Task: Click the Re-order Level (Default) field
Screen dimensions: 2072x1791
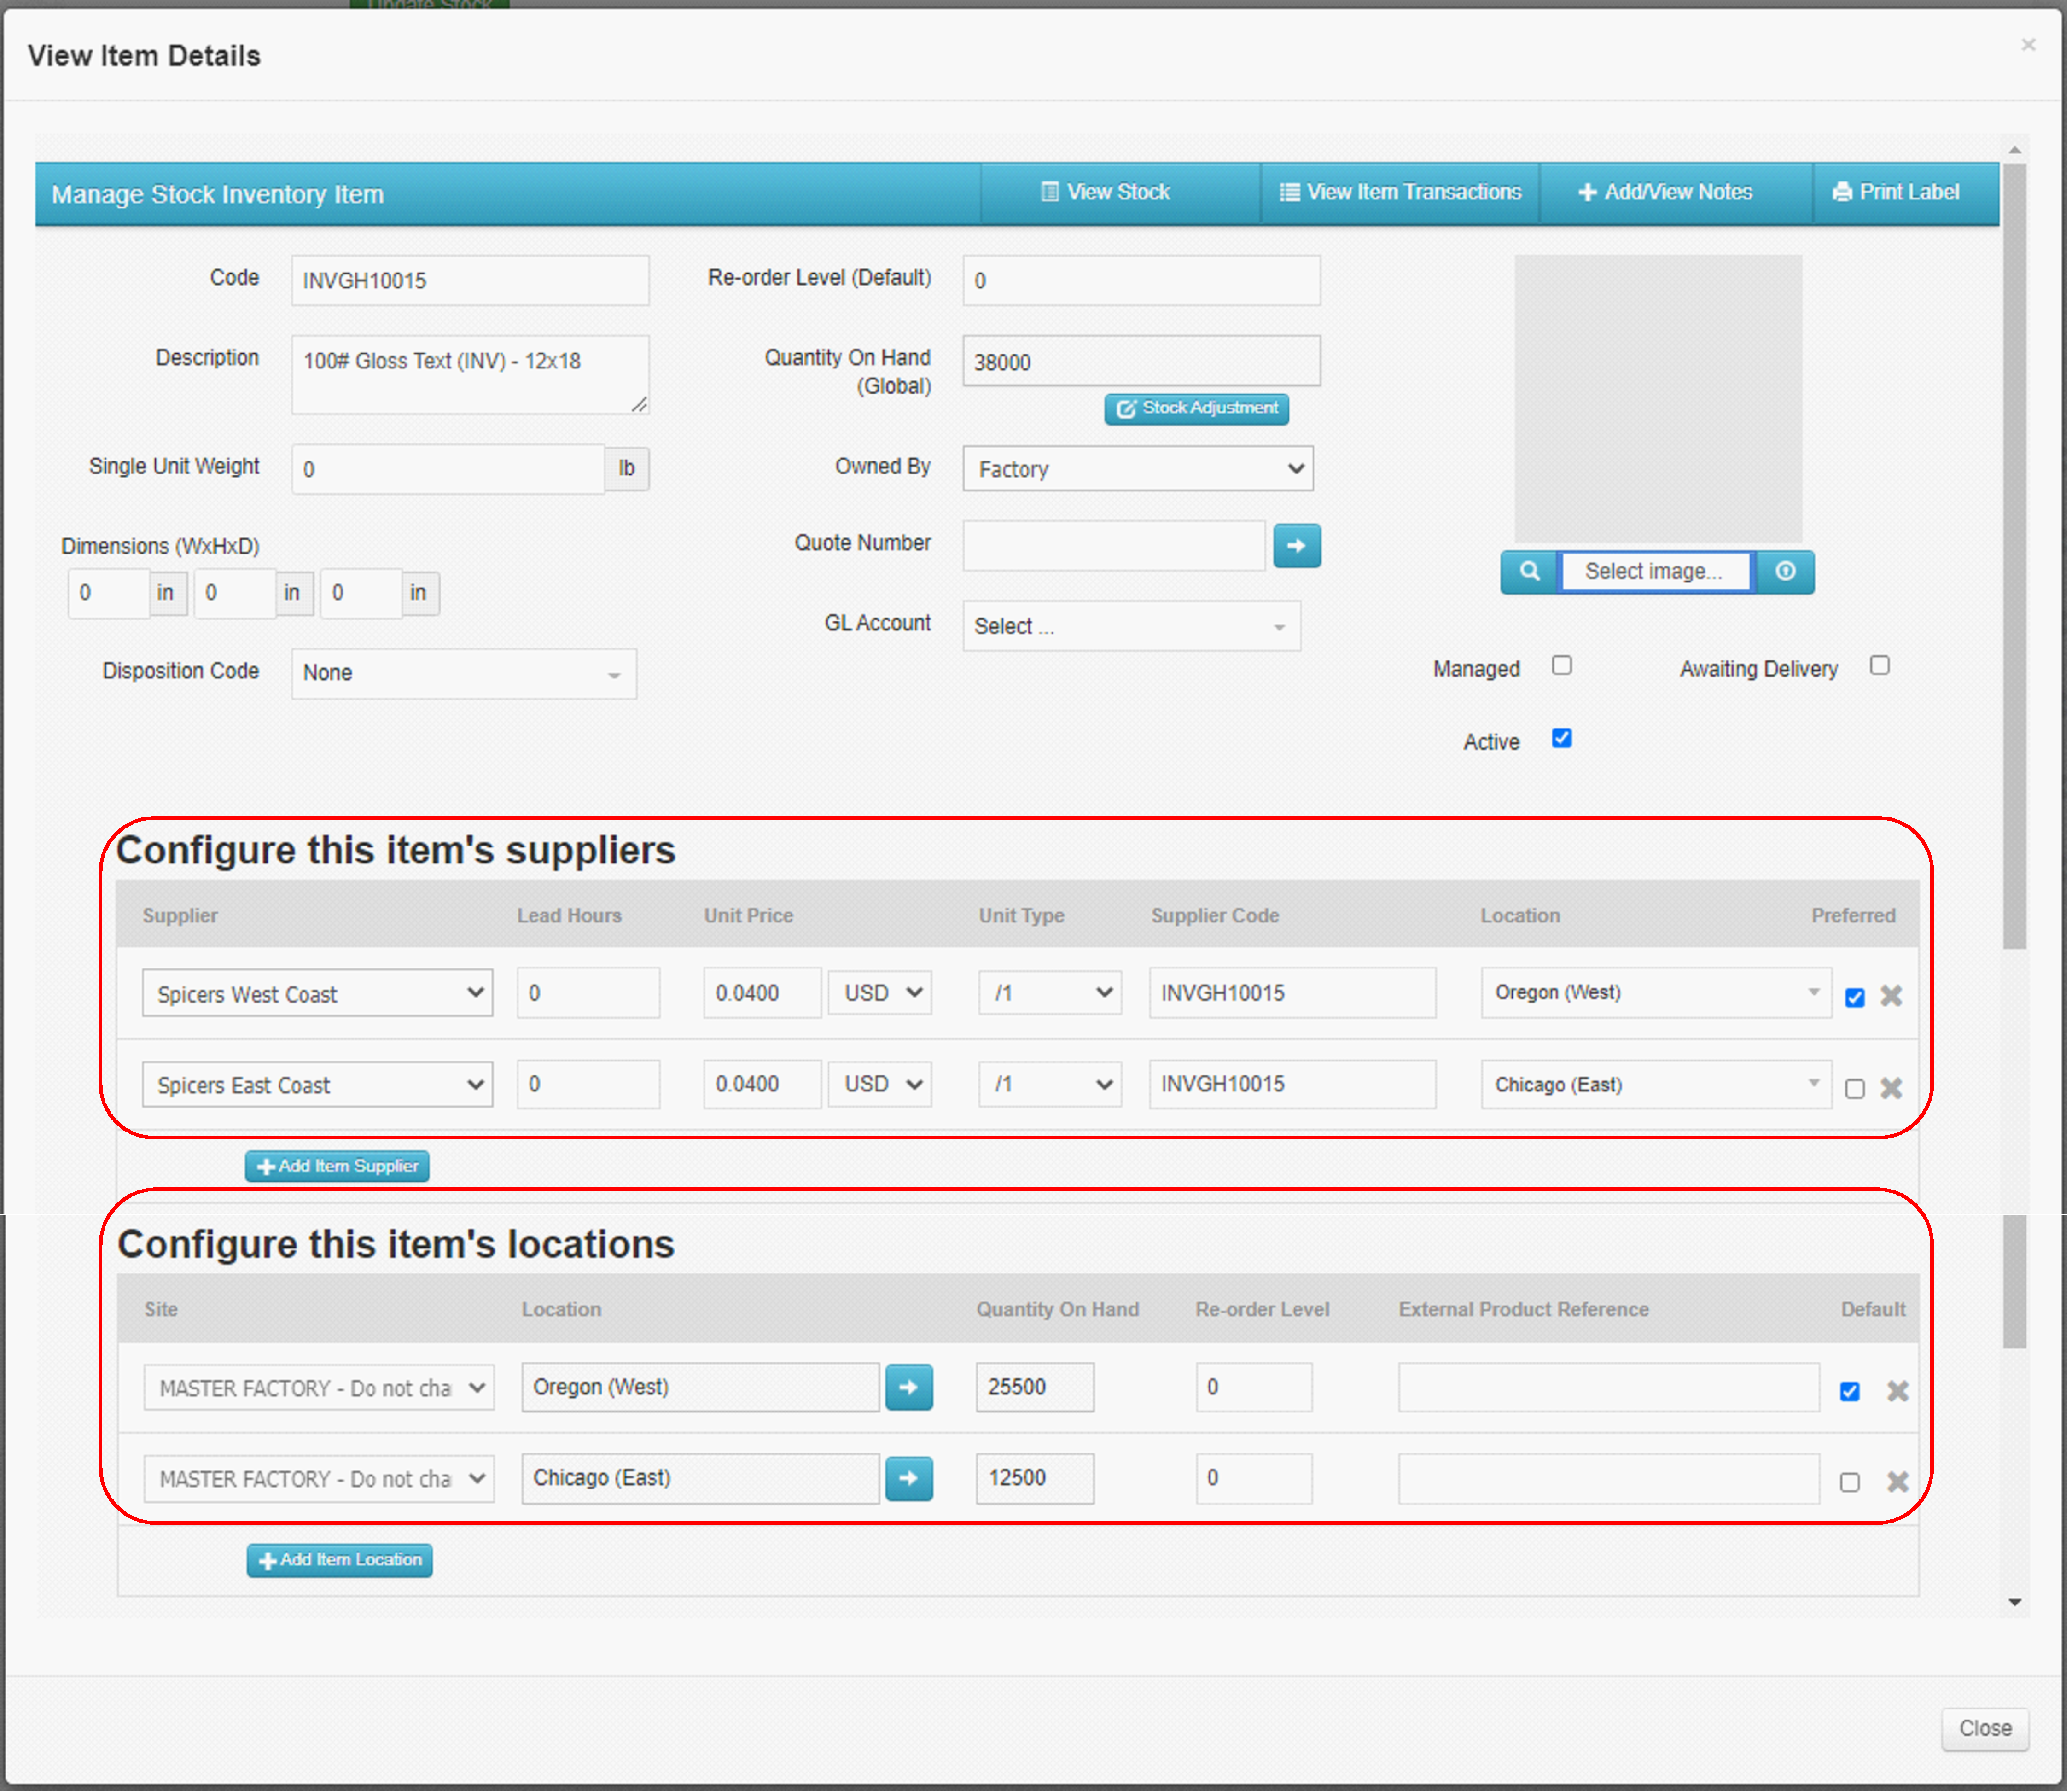Action: coord(1142,281)
